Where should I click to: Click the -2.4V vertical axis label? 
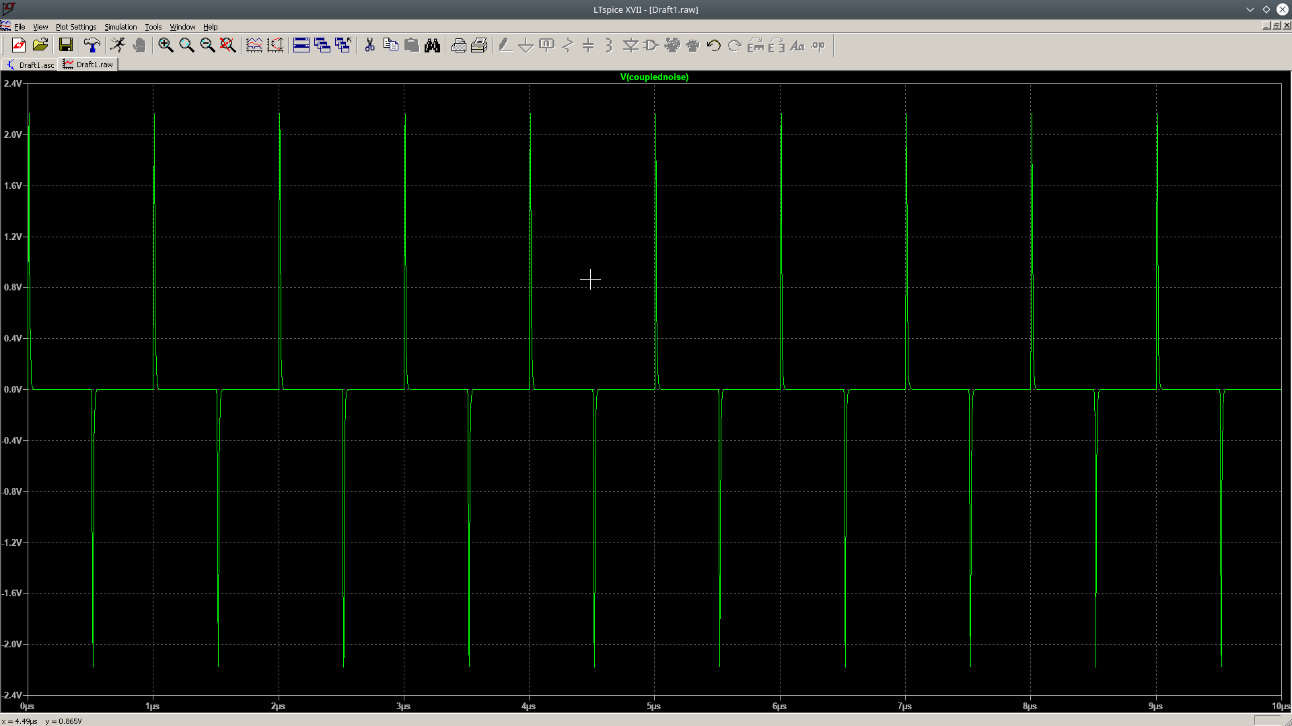(x=11, y=695)
